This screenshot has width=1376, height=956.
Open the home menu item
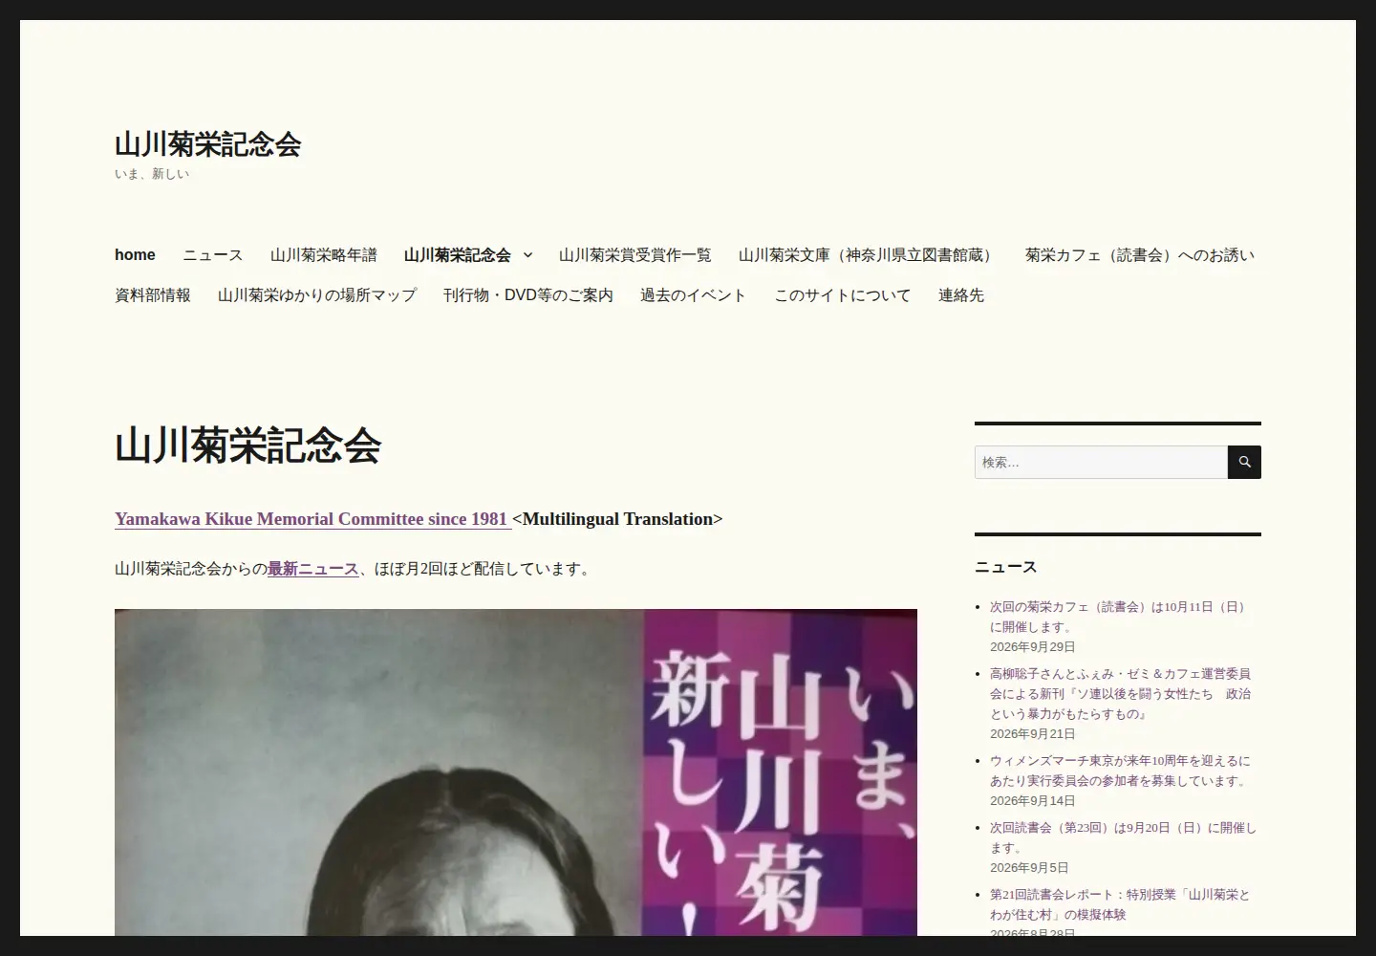click(x=135, y=255)
